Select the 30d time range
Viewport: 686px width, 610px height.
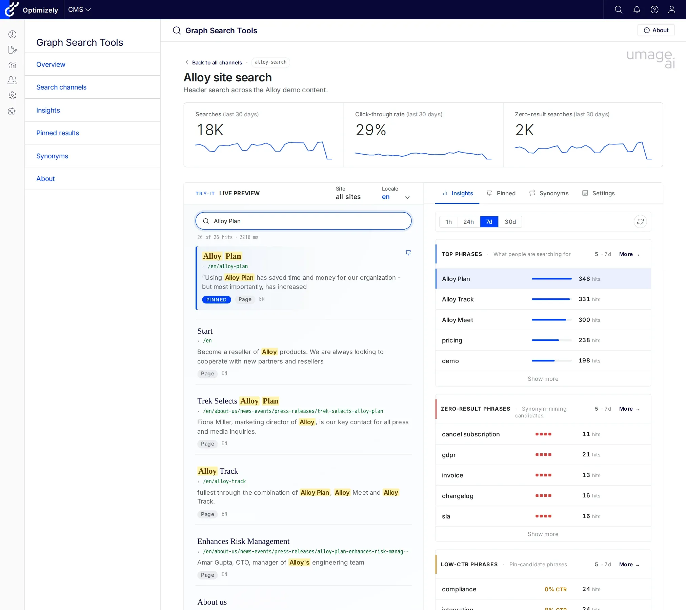point(510,222)
